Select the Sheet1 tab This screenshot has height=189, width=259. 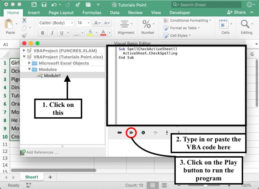pyautogui.click(x=32, y=177)
